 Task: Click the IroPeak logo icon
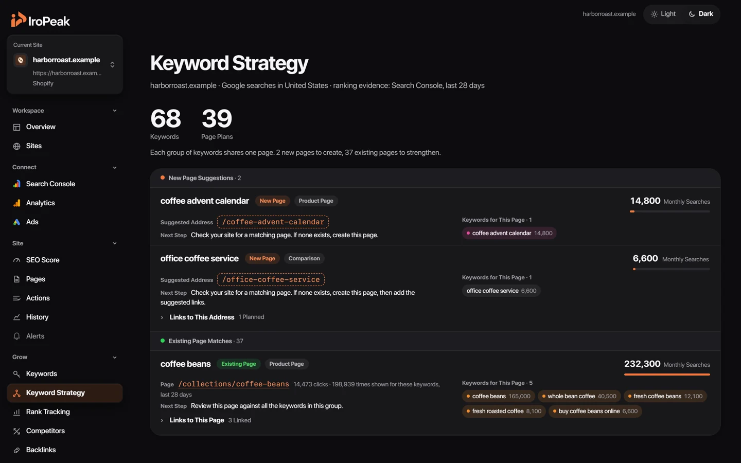[19, 20]
